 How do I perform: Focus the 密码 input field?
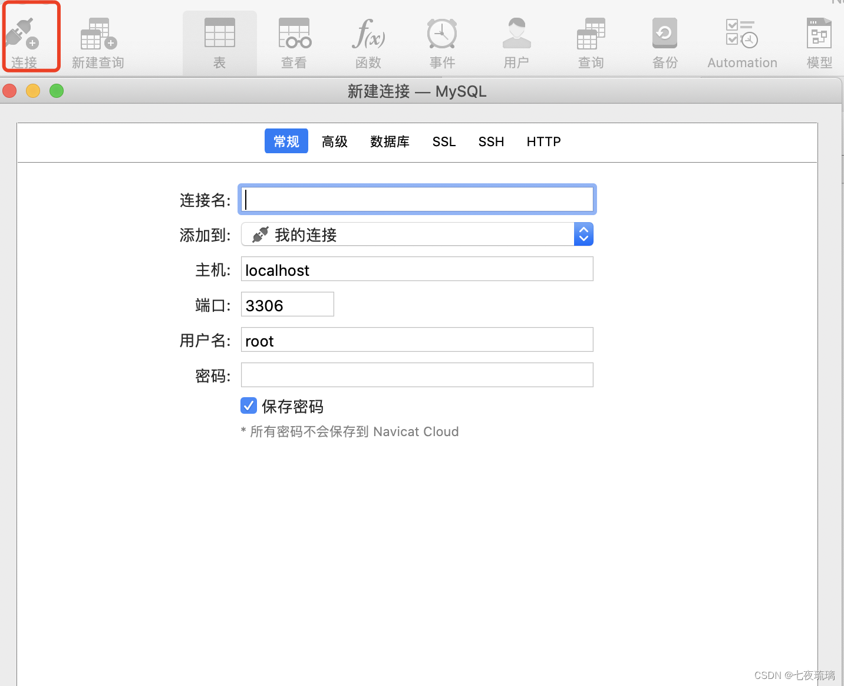[x=417, y=375]
